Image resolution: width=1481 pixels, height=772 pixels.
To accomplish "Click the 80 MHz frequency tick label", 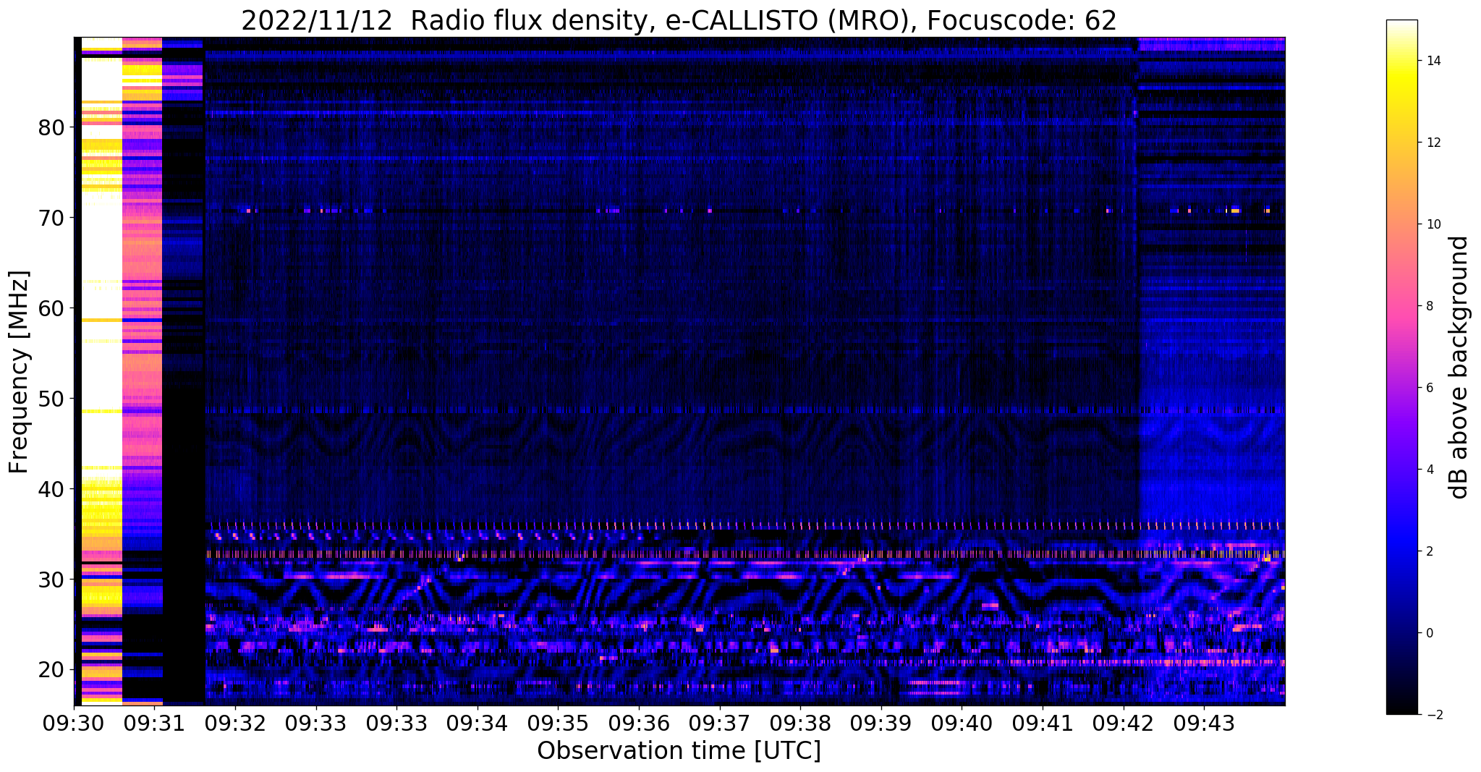I will (51, 128).
